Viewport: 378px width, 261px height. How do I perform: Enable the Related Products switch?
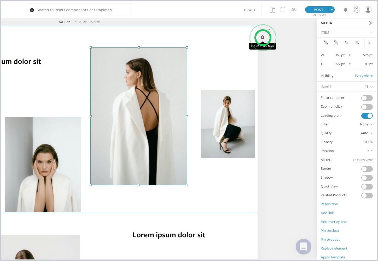(x=367, y=196)
